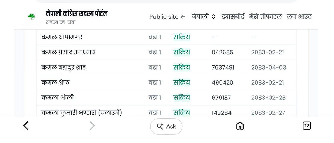
Task: Open the Public site link
Action: click(x=167, y=17)
